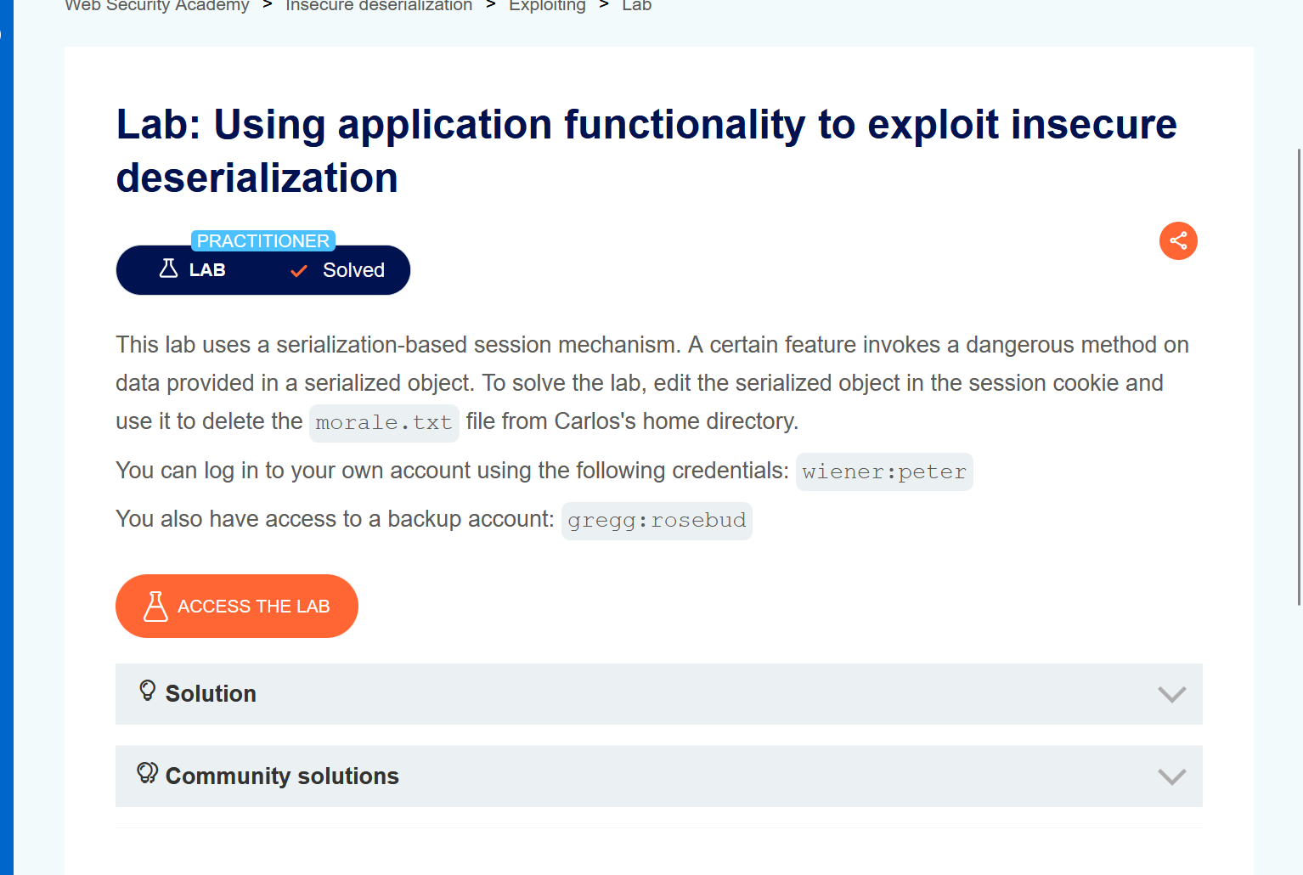Viewport: 1303px width, 875px height.
Task: Click the Solved checkmark icon
Action: 299,271
